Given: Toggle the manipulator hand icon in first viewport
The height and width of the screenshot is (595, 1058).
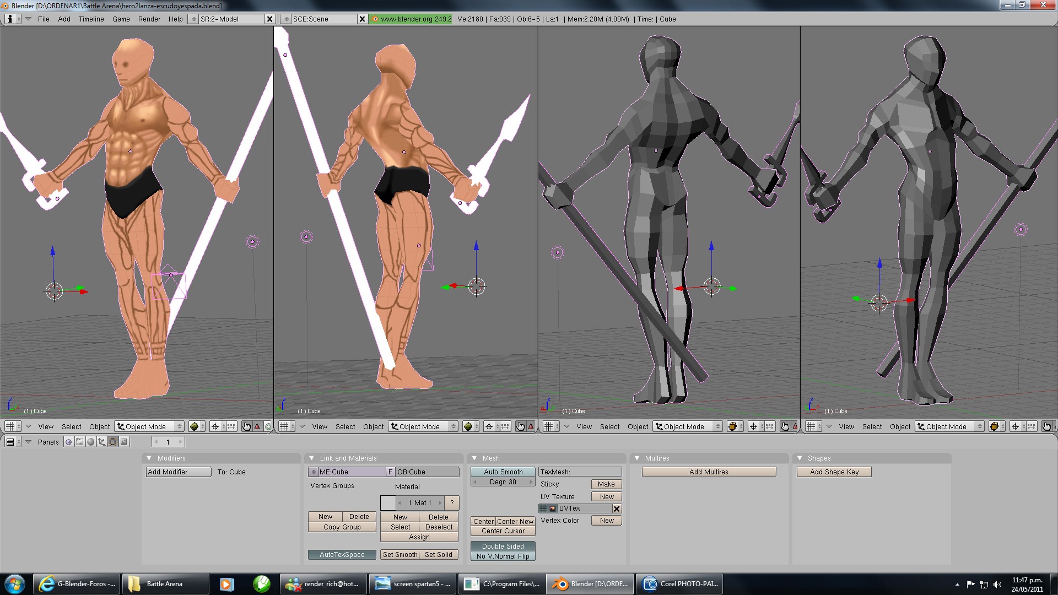Looking at the screenshot, I should (246, 426).
